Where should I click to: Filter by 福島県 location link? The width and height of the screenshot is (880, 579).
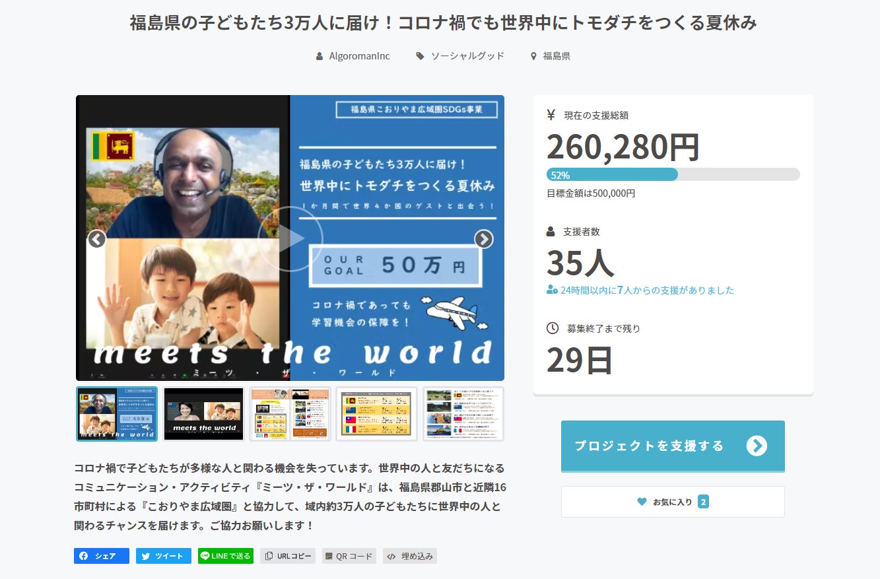[x=556, y=56]
